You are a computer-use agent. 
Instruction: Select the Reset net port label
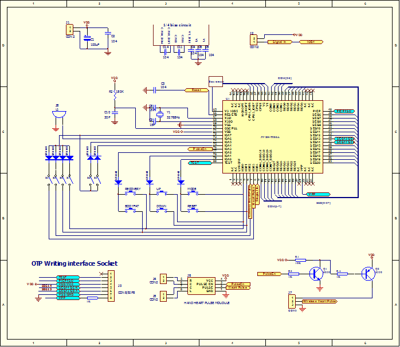197,90
